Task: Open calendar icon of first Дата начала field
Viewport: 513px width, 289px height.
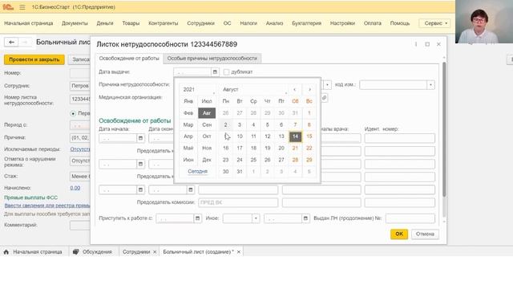Action: 140,138
